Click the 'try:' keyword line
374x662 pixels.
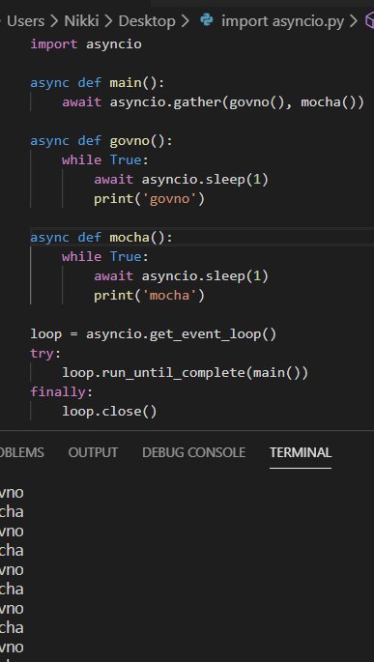click(x=45, y=354)
